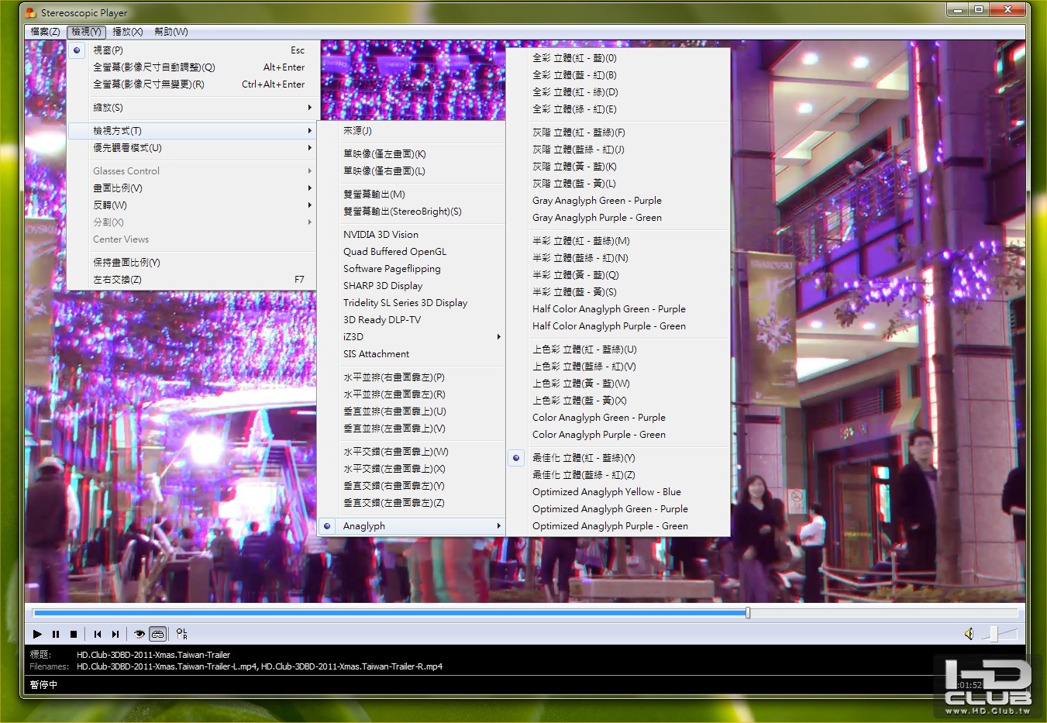This screenshot has width=1047, height=723.
Task: Select 單映像(僅左畫面)(K)
Action: [x=412, y=154]
